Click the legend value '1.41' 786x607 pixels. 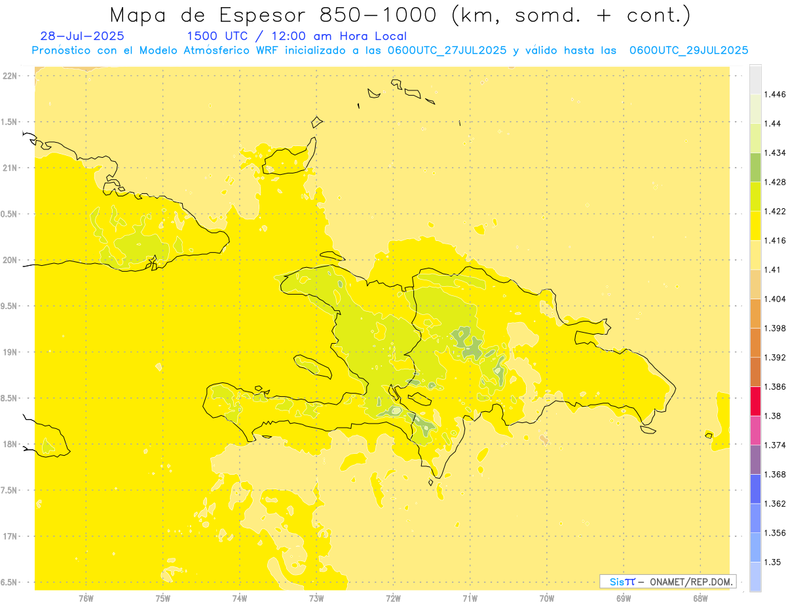point(773,270)
